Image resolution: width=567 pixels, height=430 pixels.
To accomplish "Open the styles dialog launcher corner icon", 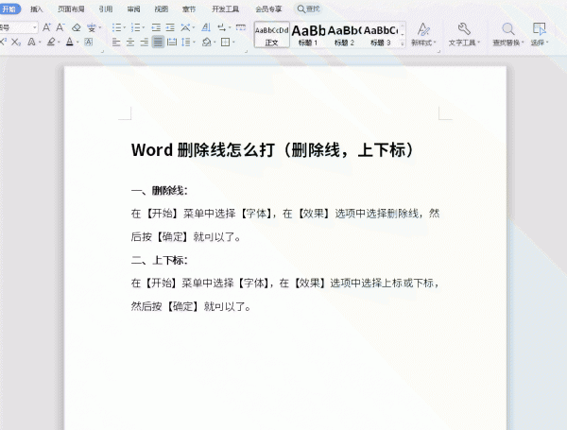I will [x=439, y=51].
